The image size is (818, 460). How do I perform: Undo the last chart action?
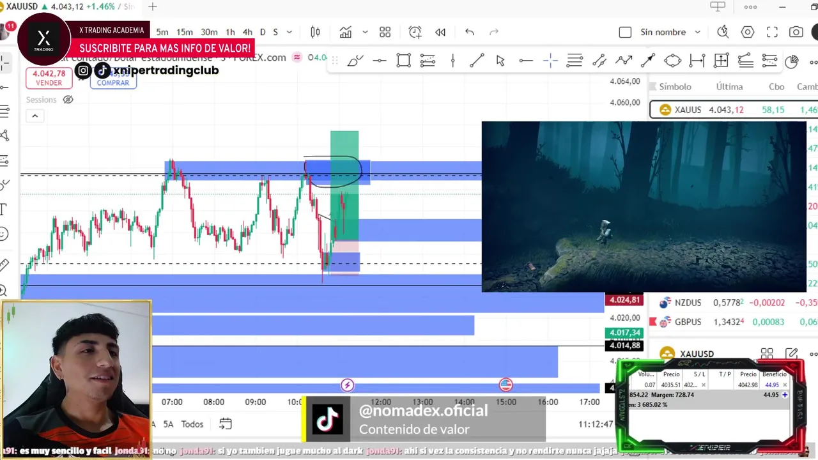point(470,32)
